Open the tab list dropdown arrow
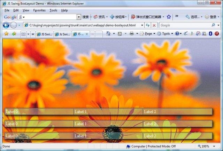 [x=28, y=34]
